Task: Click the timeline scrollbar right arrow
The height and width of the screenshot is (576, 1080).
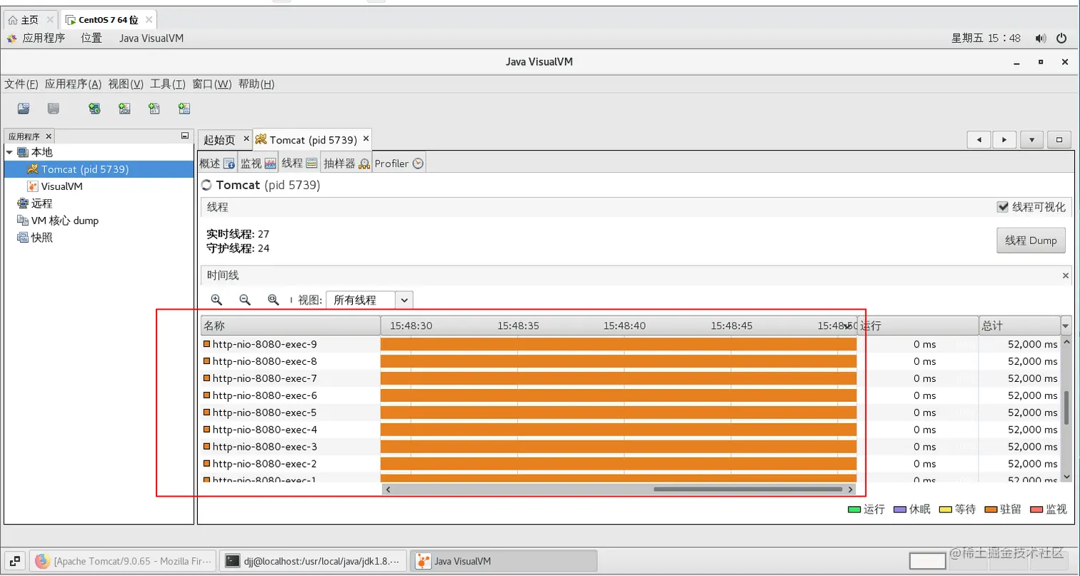Action: click(x=851, y=490)
